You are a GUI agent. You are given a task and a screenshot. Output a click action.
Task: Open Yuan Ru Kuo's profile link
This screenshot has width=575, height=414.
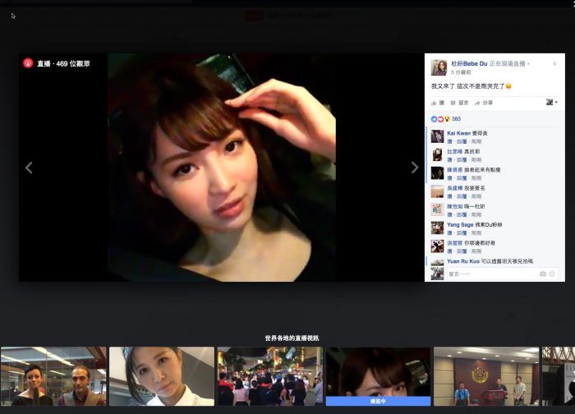click(463, 261)
